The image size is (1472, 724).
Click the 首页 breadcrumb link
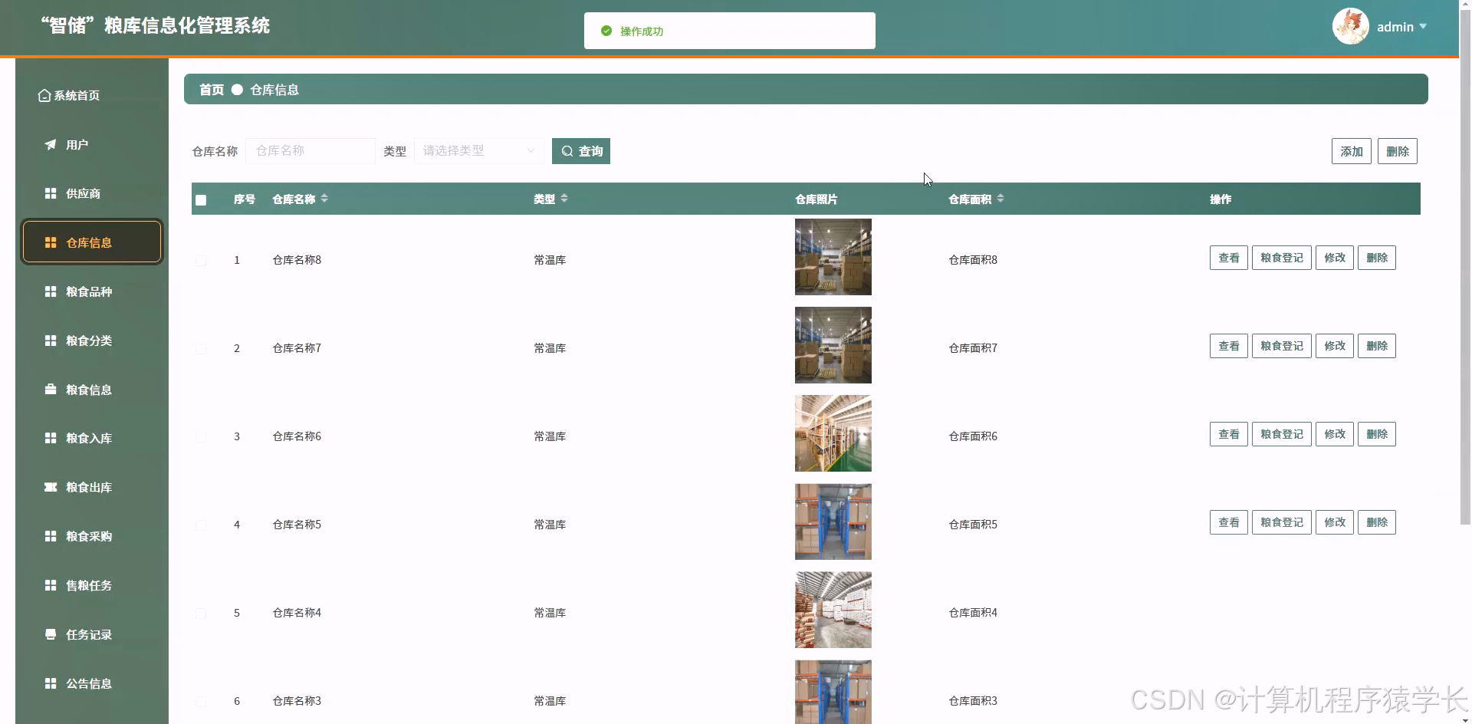coord(210,89)
